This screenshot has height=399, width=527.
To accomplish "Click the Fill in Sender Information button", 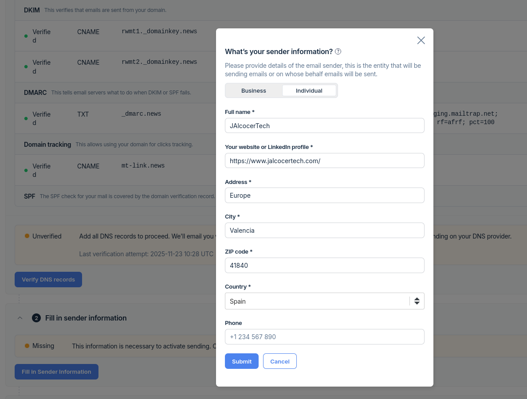I will 56,372.
